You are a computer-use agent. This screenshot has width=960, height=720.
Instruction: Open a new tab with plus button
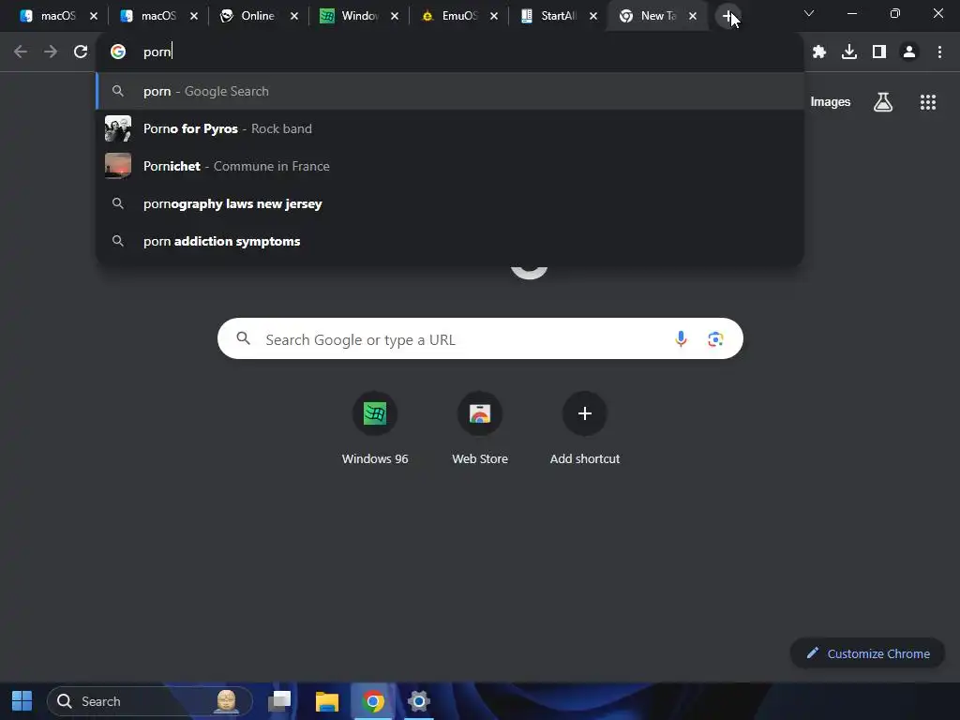tap(727, 17)
